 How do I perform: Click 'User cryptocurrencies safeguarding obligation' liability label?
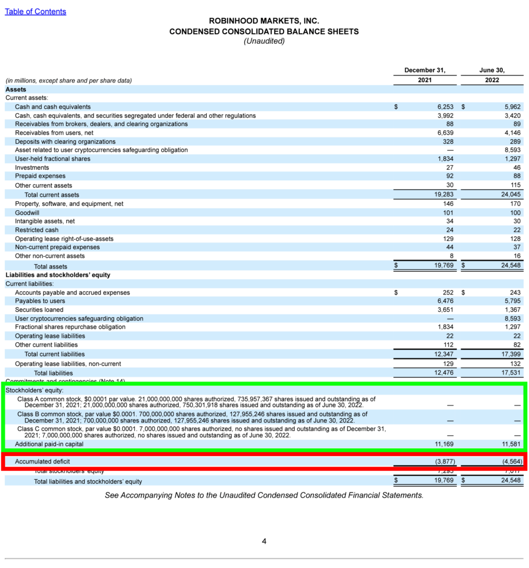click(x=79, y=319)
